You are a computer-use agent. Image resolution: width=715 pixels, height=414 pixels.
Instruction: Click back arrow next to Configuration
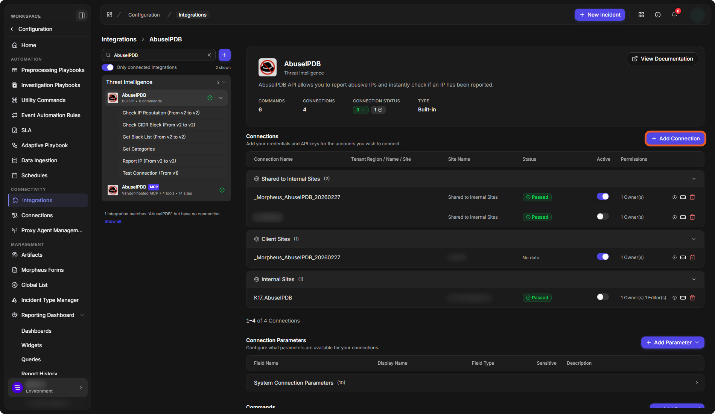[12, 29]
